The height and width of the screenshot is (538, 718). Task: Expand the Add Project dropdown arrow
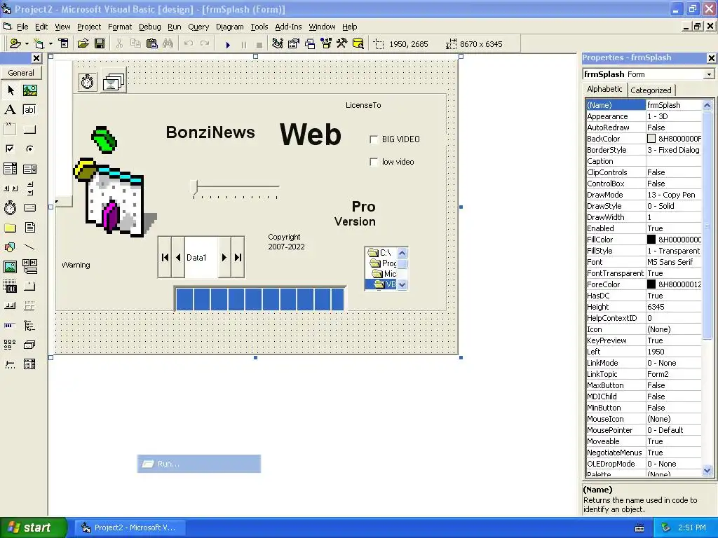(27, 43)
